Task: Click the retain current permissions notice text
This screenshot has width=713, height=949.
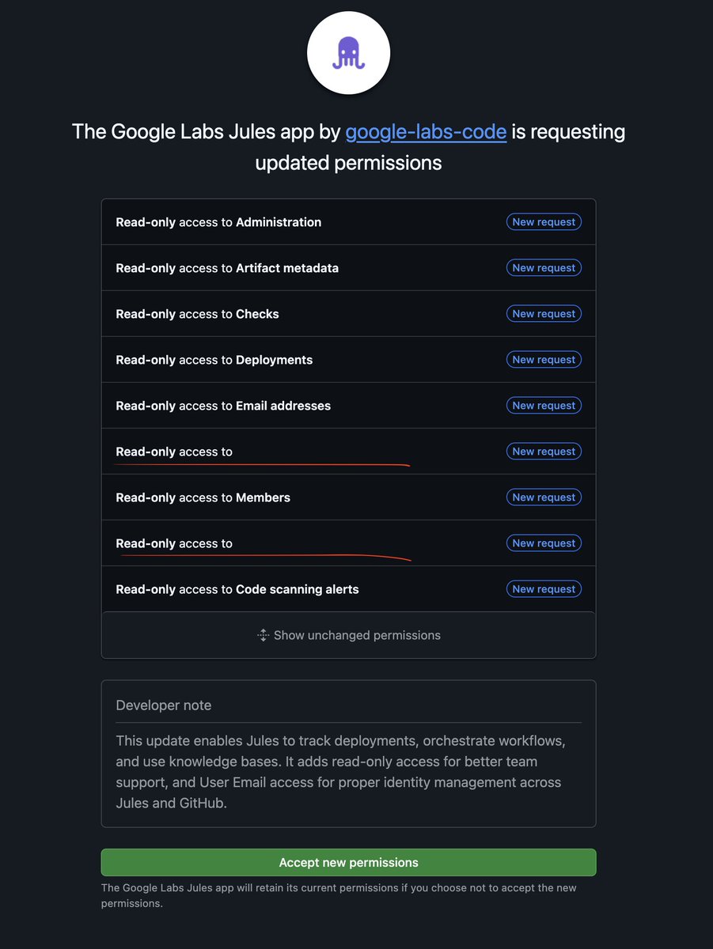Action: pos(339,895)
